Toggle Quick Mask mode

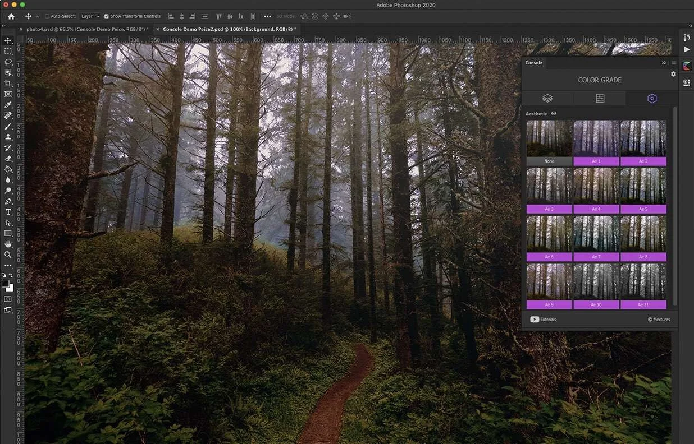tap(8, 299)
